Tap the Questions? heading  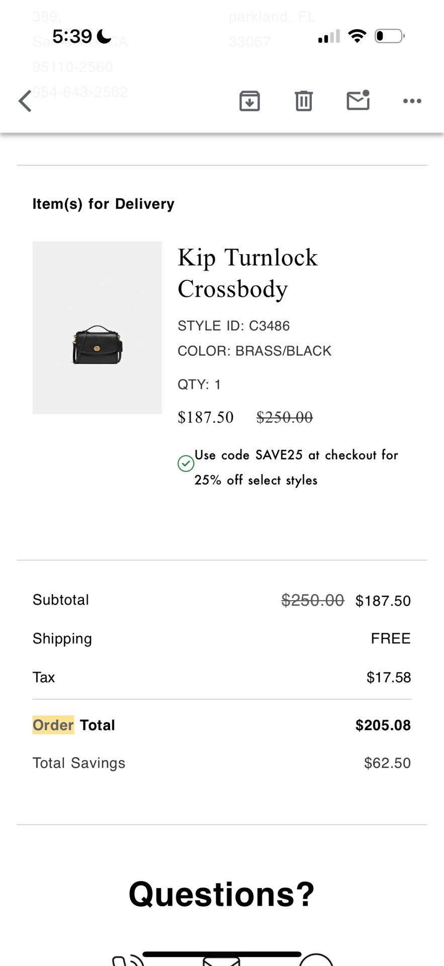coord(222,895)
